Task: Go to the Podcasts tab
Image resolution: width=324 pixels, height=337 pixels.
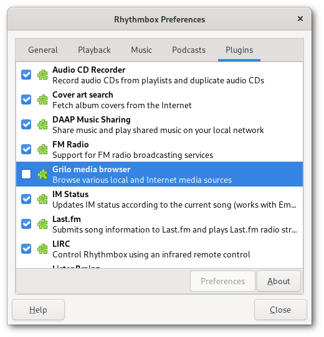Action: pyautogui.click(x=189, y=50)
